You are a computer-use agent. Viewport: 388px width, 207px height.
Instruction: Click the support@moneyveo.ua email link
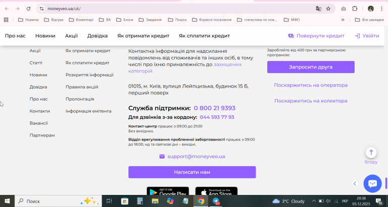196,157
